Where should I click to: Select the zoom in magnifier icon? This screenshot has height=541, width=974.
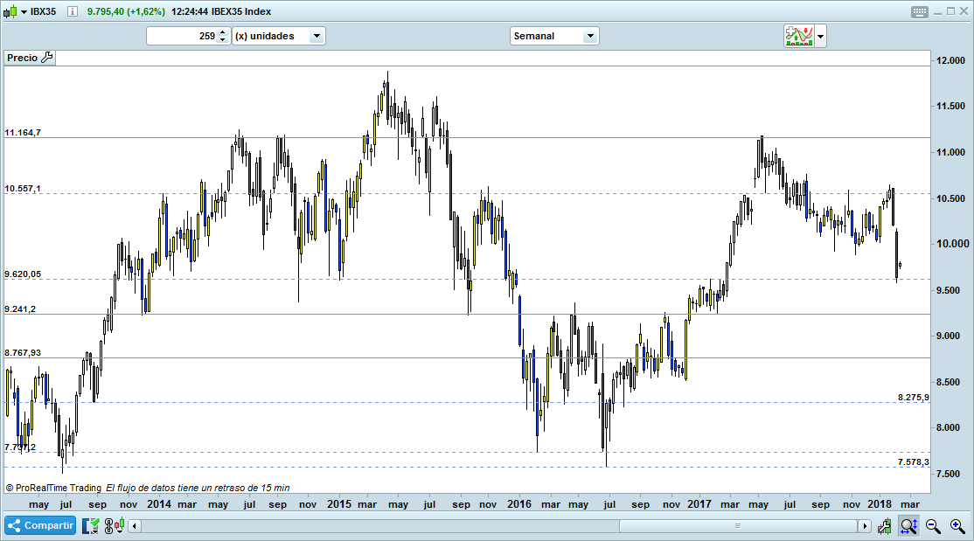pyautogui.click(x=955, y=525)
